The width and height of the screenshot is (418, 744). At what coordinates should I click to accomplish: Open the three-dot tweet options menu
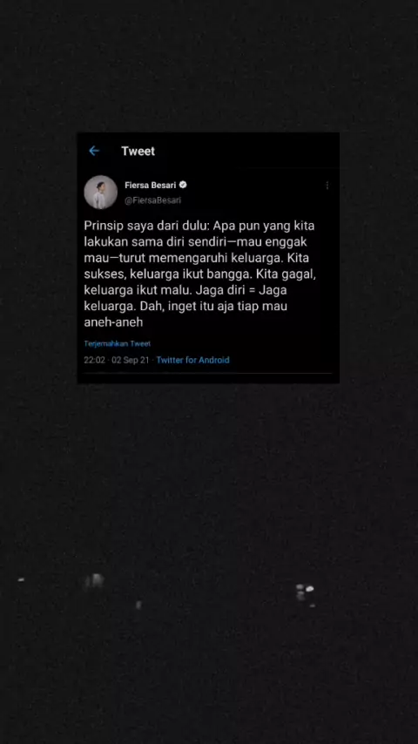point(327,185)
